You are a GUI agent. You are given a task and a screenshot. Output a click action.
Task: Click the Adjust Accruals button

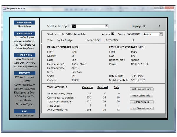[142, 102]
